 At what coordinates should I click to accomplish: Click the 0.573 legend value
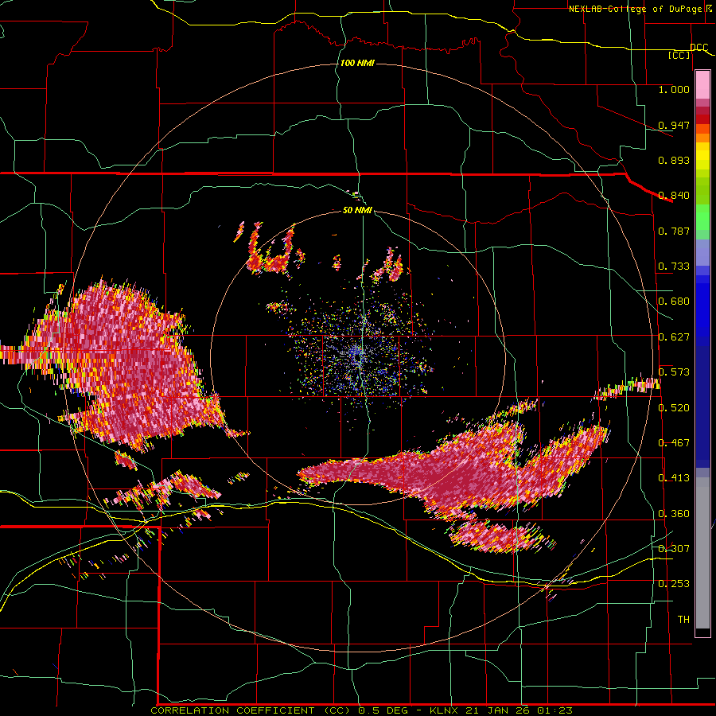tap(674, 372)
